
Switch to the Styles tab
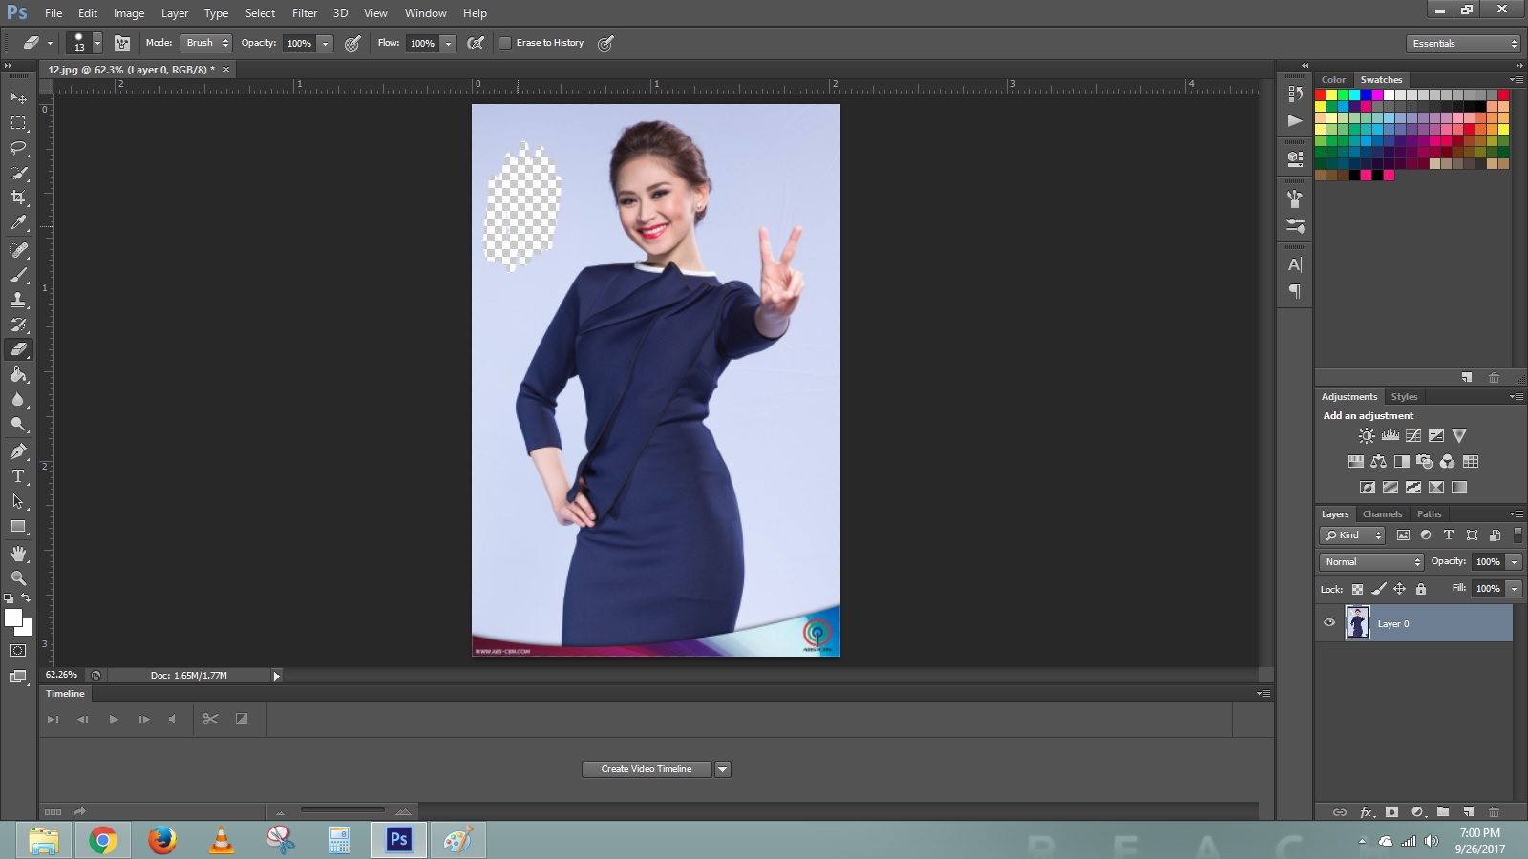(x=1404, y=397)
